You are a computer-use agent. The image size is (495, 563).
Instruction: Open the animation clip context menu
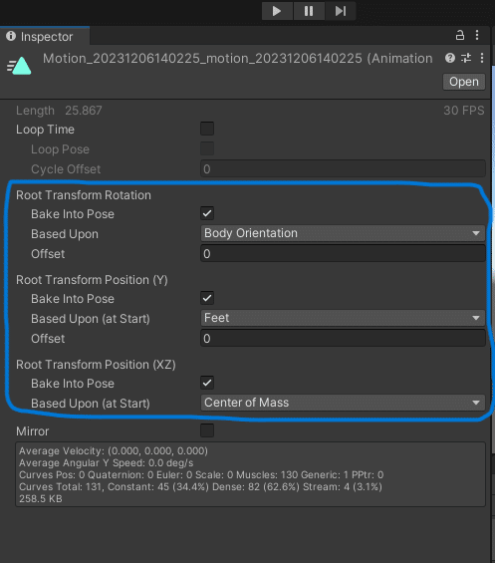482,58
